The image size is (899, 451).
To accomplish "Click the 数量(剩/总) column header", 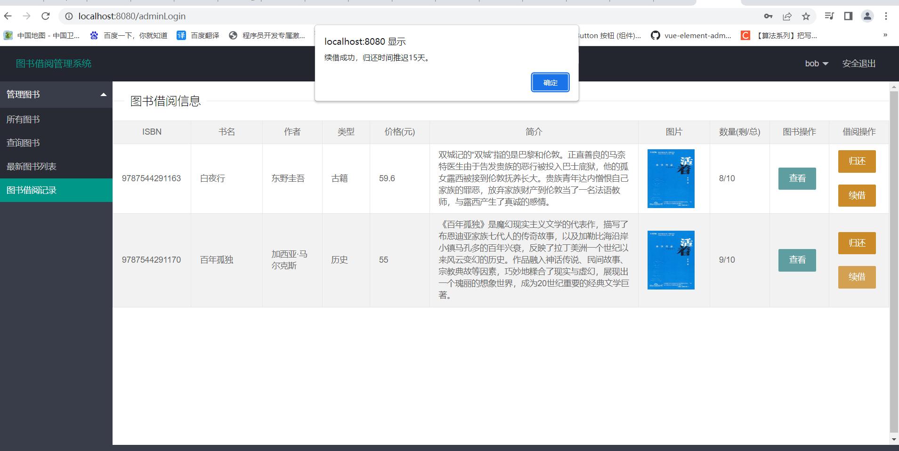I will [x=740, y=132].
